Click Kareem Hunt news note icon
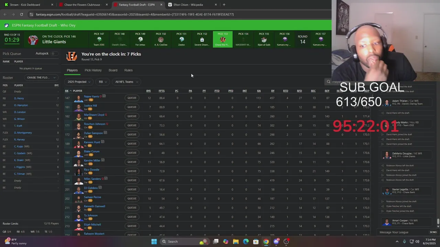440x247 pixels. (x=103, y=142)
